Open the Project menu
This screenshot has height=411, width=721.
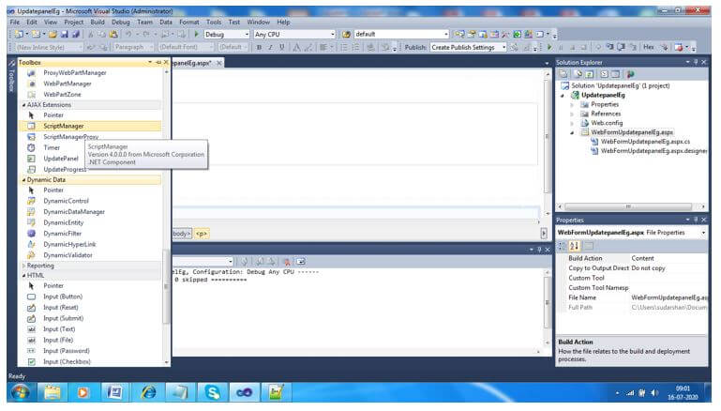tap(73, 22)
